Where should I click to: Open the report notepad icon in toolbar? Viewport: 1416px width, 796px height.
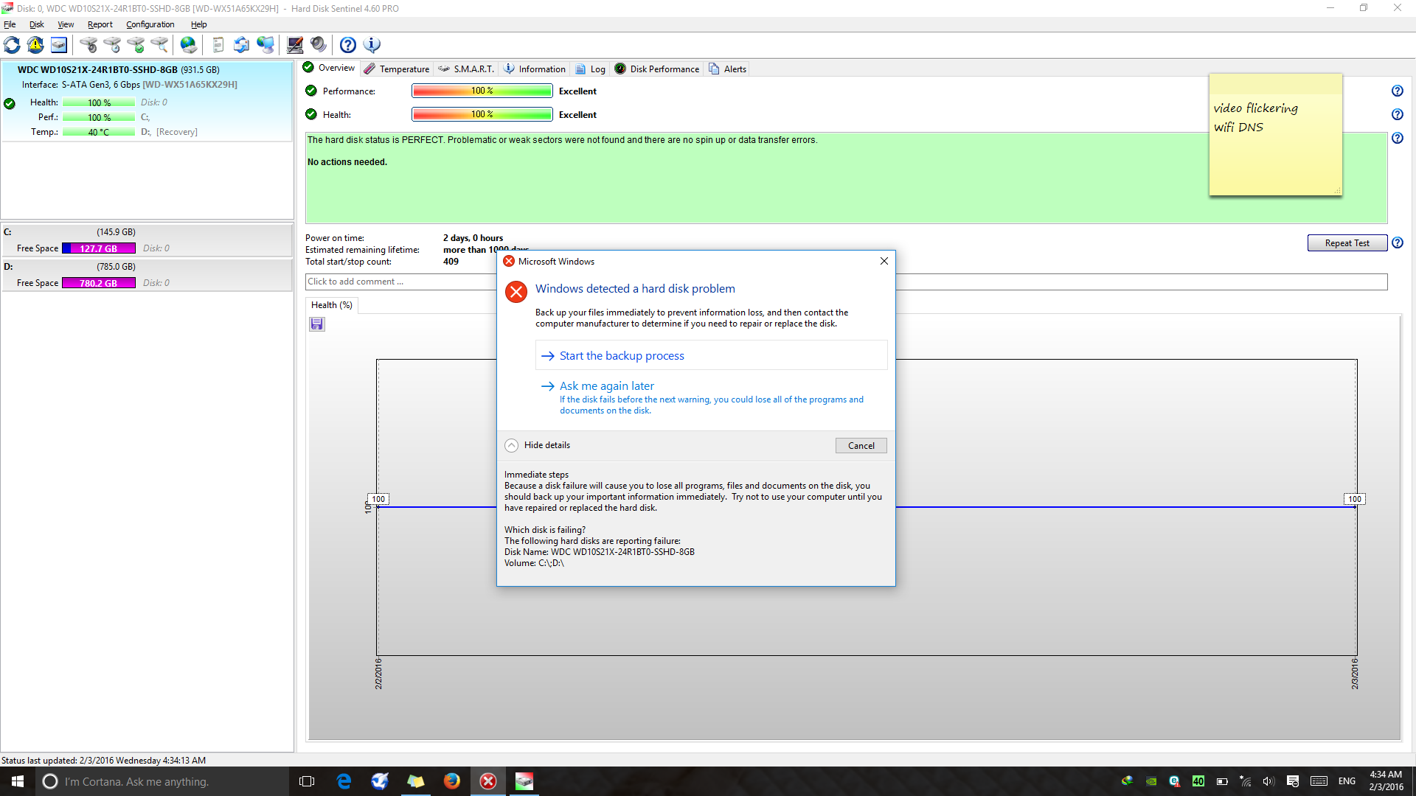tap(218, 45)
